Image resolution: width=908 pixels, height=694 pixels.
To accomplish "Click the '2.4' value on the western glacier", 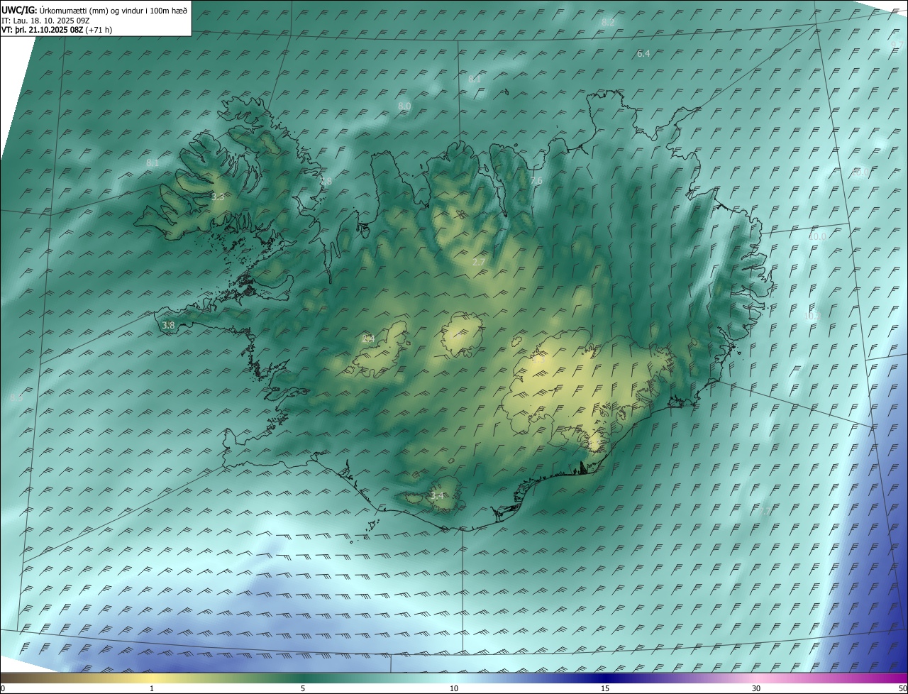I will click(x=368, y=339).
